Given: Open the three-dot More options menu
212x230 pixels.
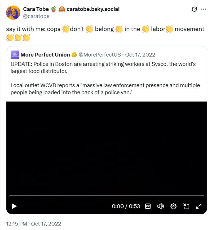Looking at the screenshot, I should 204,9.
